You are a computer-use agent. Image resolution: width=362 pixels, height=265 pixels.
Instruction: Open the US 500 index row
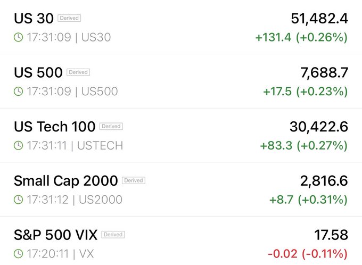coord(181,81)
